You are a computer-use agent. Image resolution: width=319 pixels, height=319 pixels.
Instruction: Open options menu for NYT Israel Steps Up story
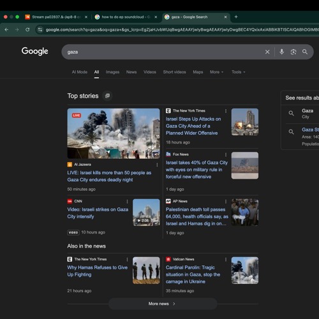pos(226,111)
